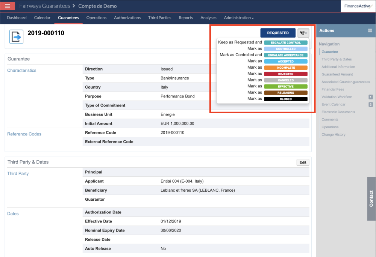Select the Bank/Insurance type value
Image resolution: width=376 pixels, height=257 pixels.
[x=175, y=78]
